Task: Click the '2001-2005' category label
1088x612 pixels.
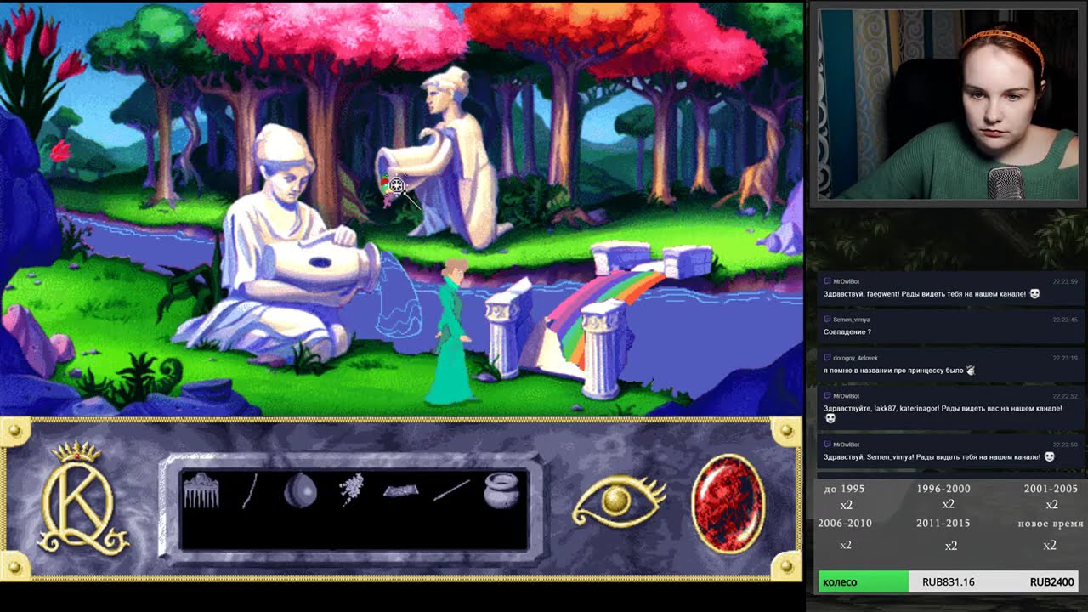Action: [x=1051, y=489]
